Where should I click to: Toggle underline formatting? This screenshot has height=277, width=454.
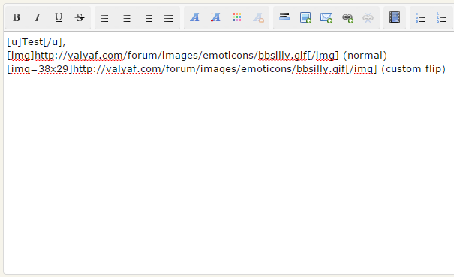click(59, 17)
